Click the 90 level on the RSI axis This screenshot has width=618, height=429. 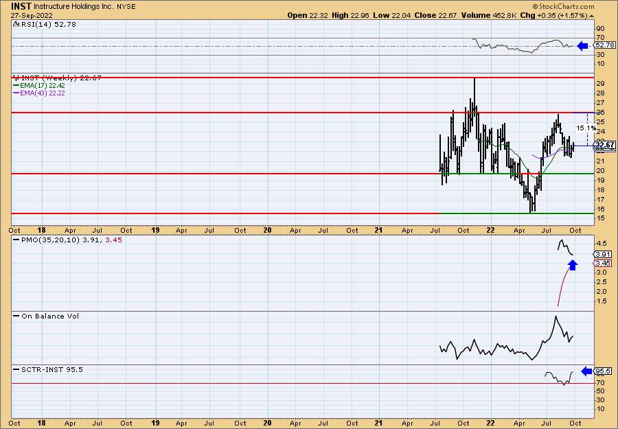[x=600, y=29]
